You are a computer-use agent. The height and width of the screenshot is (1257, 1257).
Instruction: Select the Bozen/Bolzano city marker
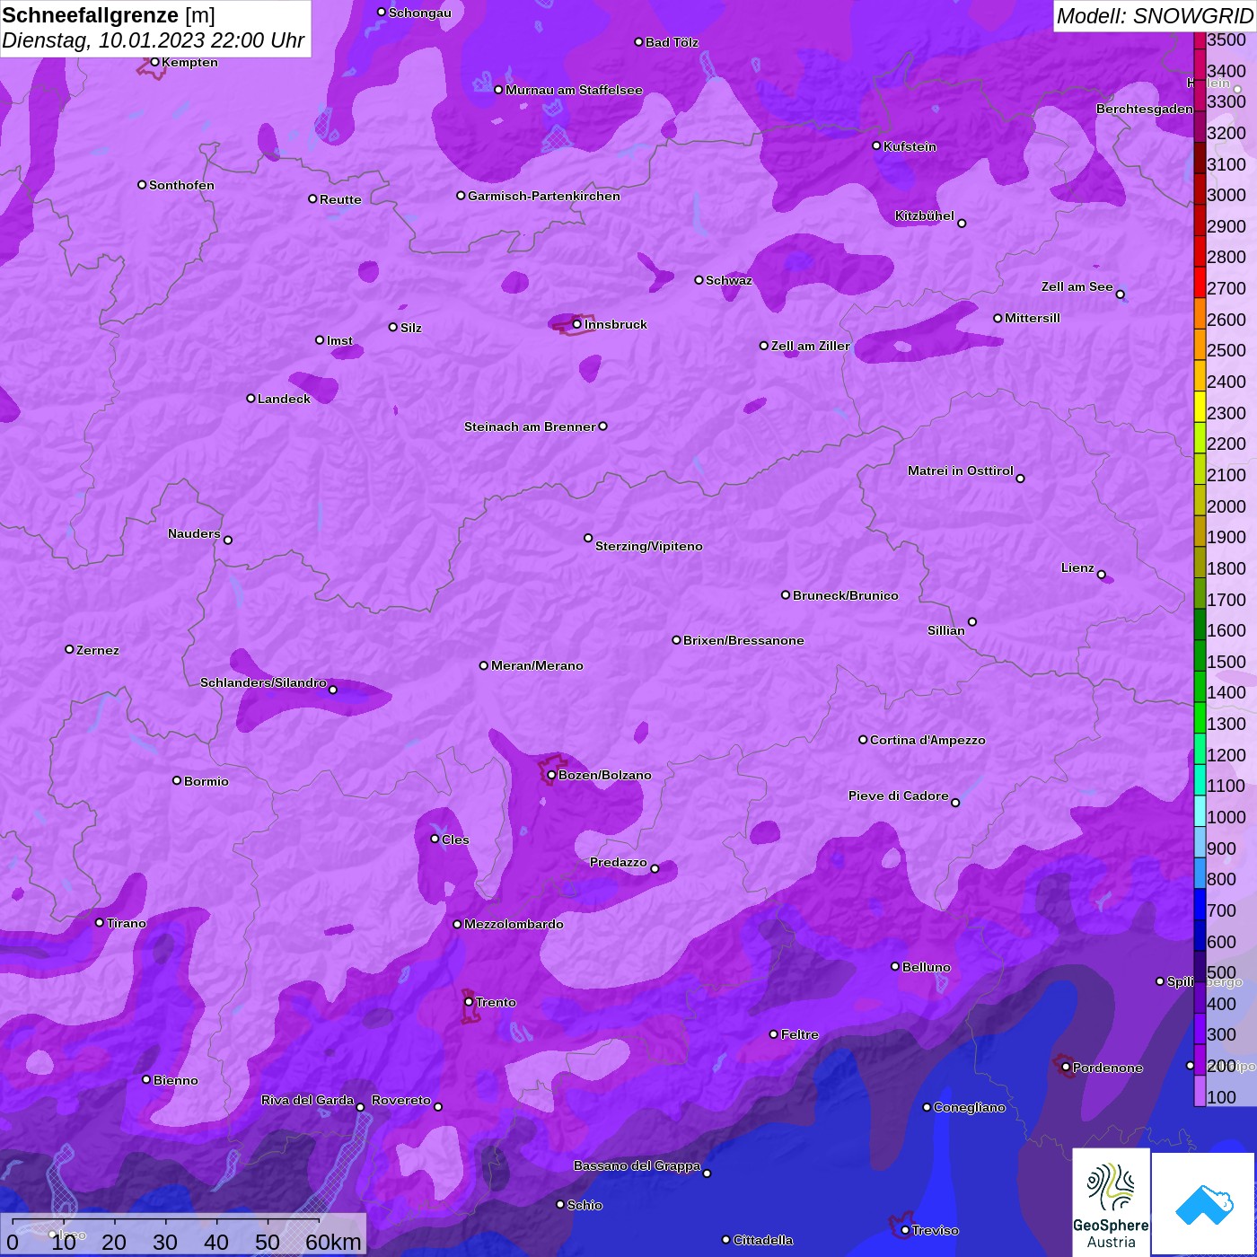(551, 775)
